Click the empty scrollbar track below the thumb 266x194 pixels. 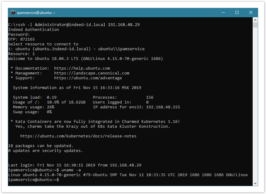pos(255,106)
